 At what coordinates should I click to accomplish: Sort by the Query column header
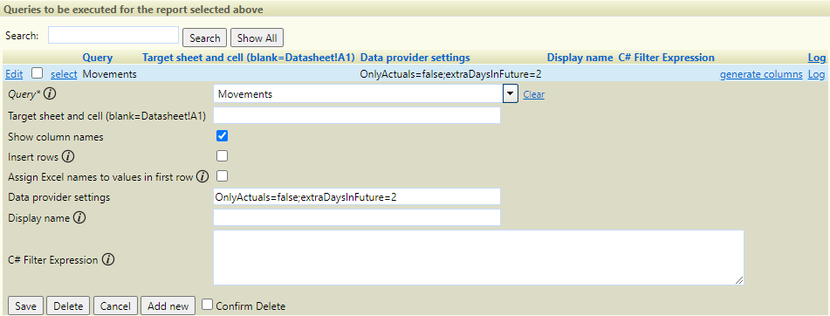coord(98,58)
